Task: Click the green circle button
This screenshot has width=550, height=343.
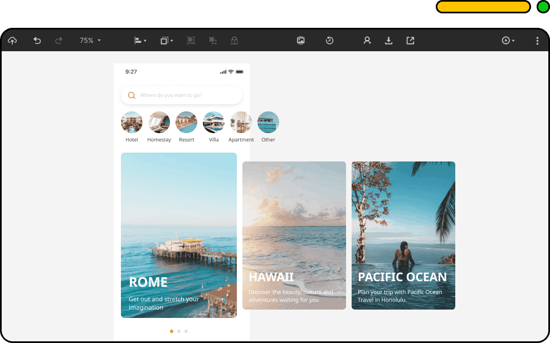Action: pos(543,7)
